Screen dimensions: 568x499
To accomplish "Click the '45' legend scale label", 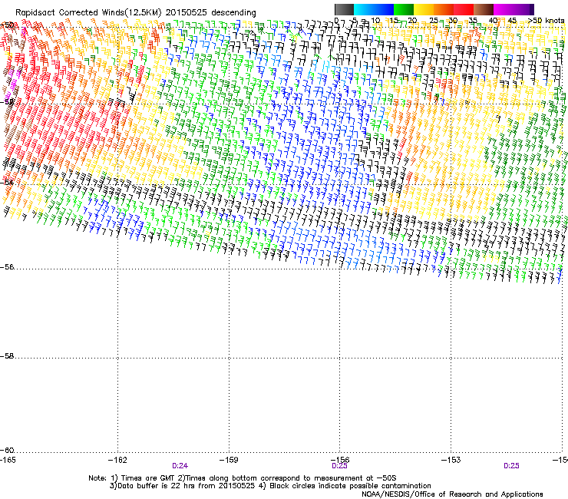I will (512, 20).
